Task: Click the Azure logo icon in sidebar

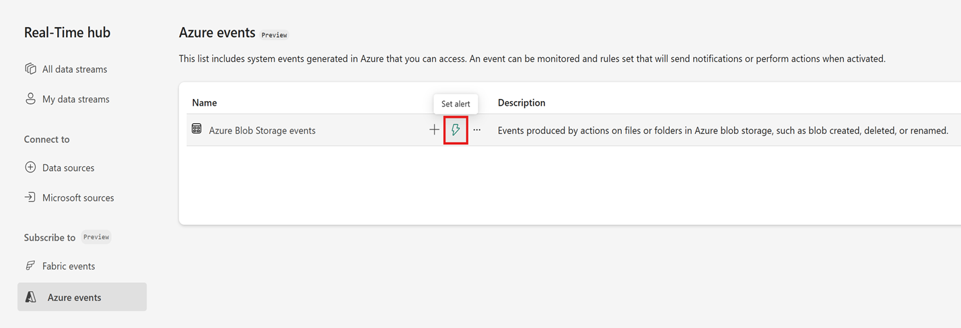Action: tap(30, 297)
